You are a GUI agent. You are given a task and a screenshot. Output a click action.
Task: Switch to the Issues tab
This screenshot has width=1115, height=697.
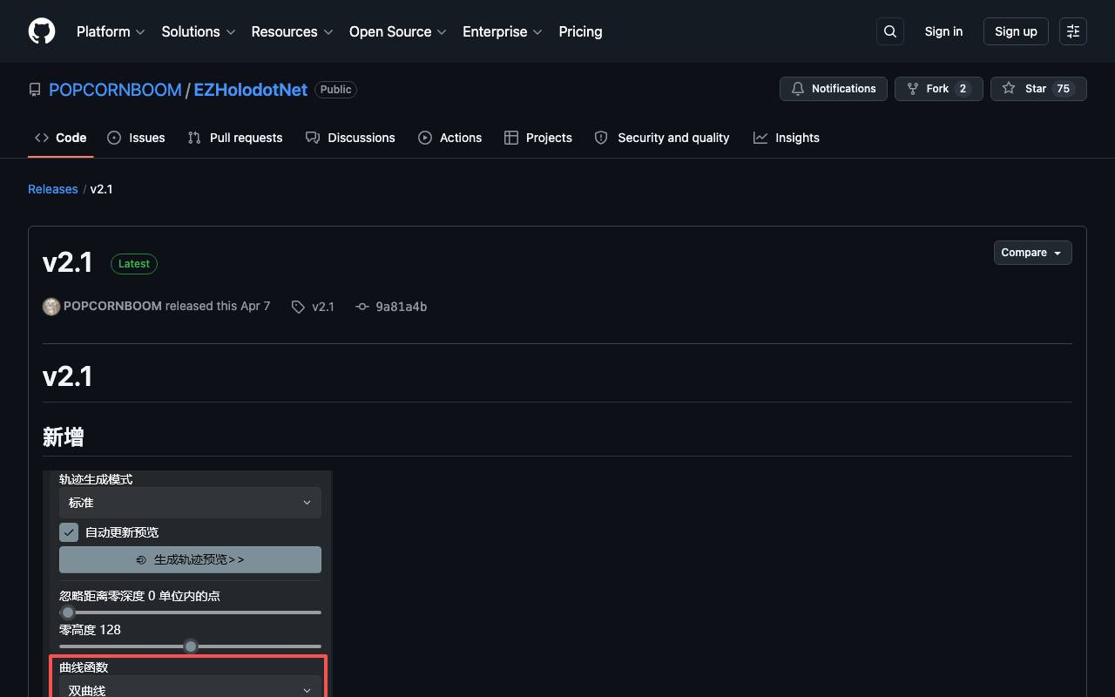point(136,138)
